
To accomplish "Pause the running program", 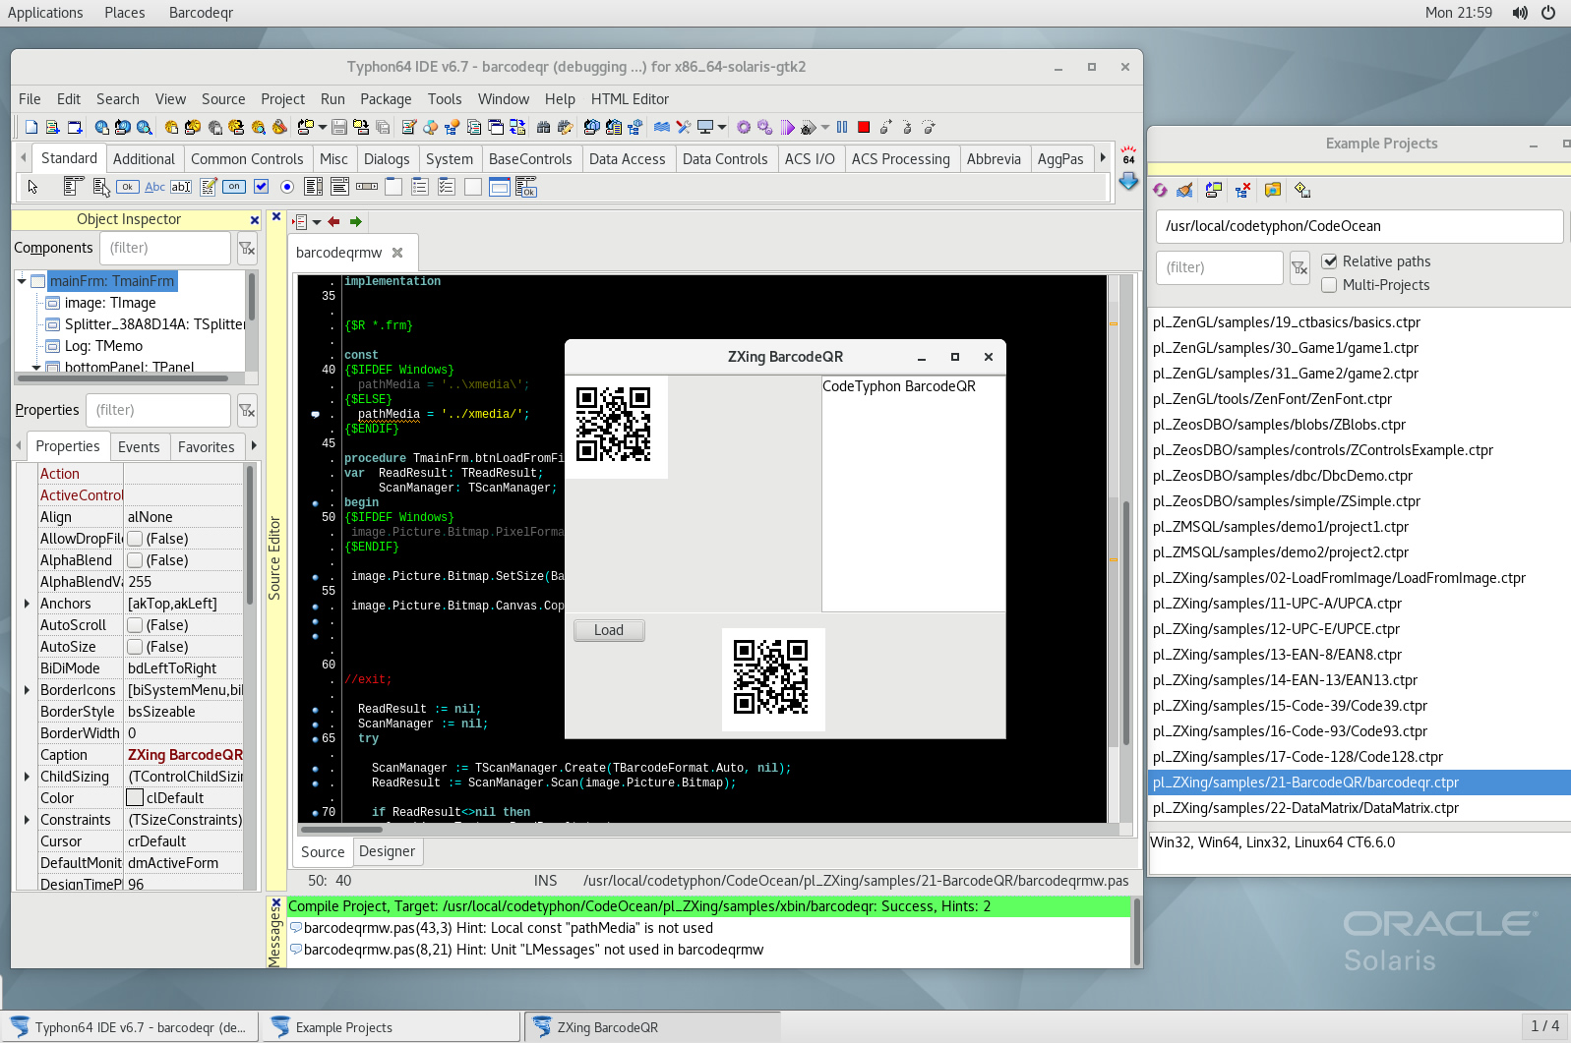I will (x=842, y=127).
